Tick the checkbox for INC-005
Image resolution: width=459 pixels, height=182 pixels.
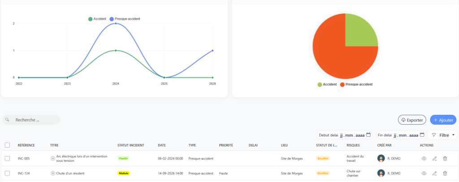click(7, 159)
